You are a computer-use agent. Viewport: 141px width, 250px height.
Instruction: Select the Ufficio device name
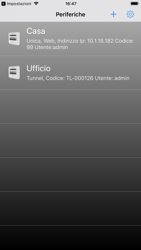[x=38, y=68]
